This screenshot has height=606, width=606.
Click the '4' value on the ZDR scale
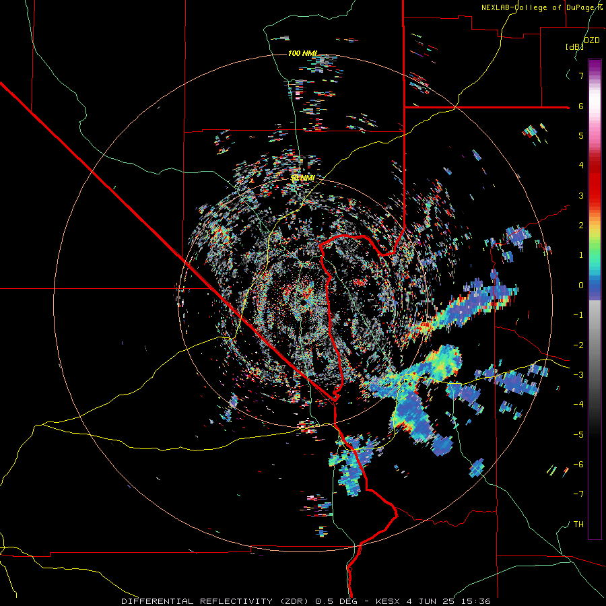pos(581,166)
